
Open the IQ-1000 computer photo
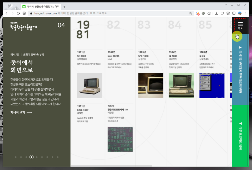pyautogui.click(x=181, y=86)
